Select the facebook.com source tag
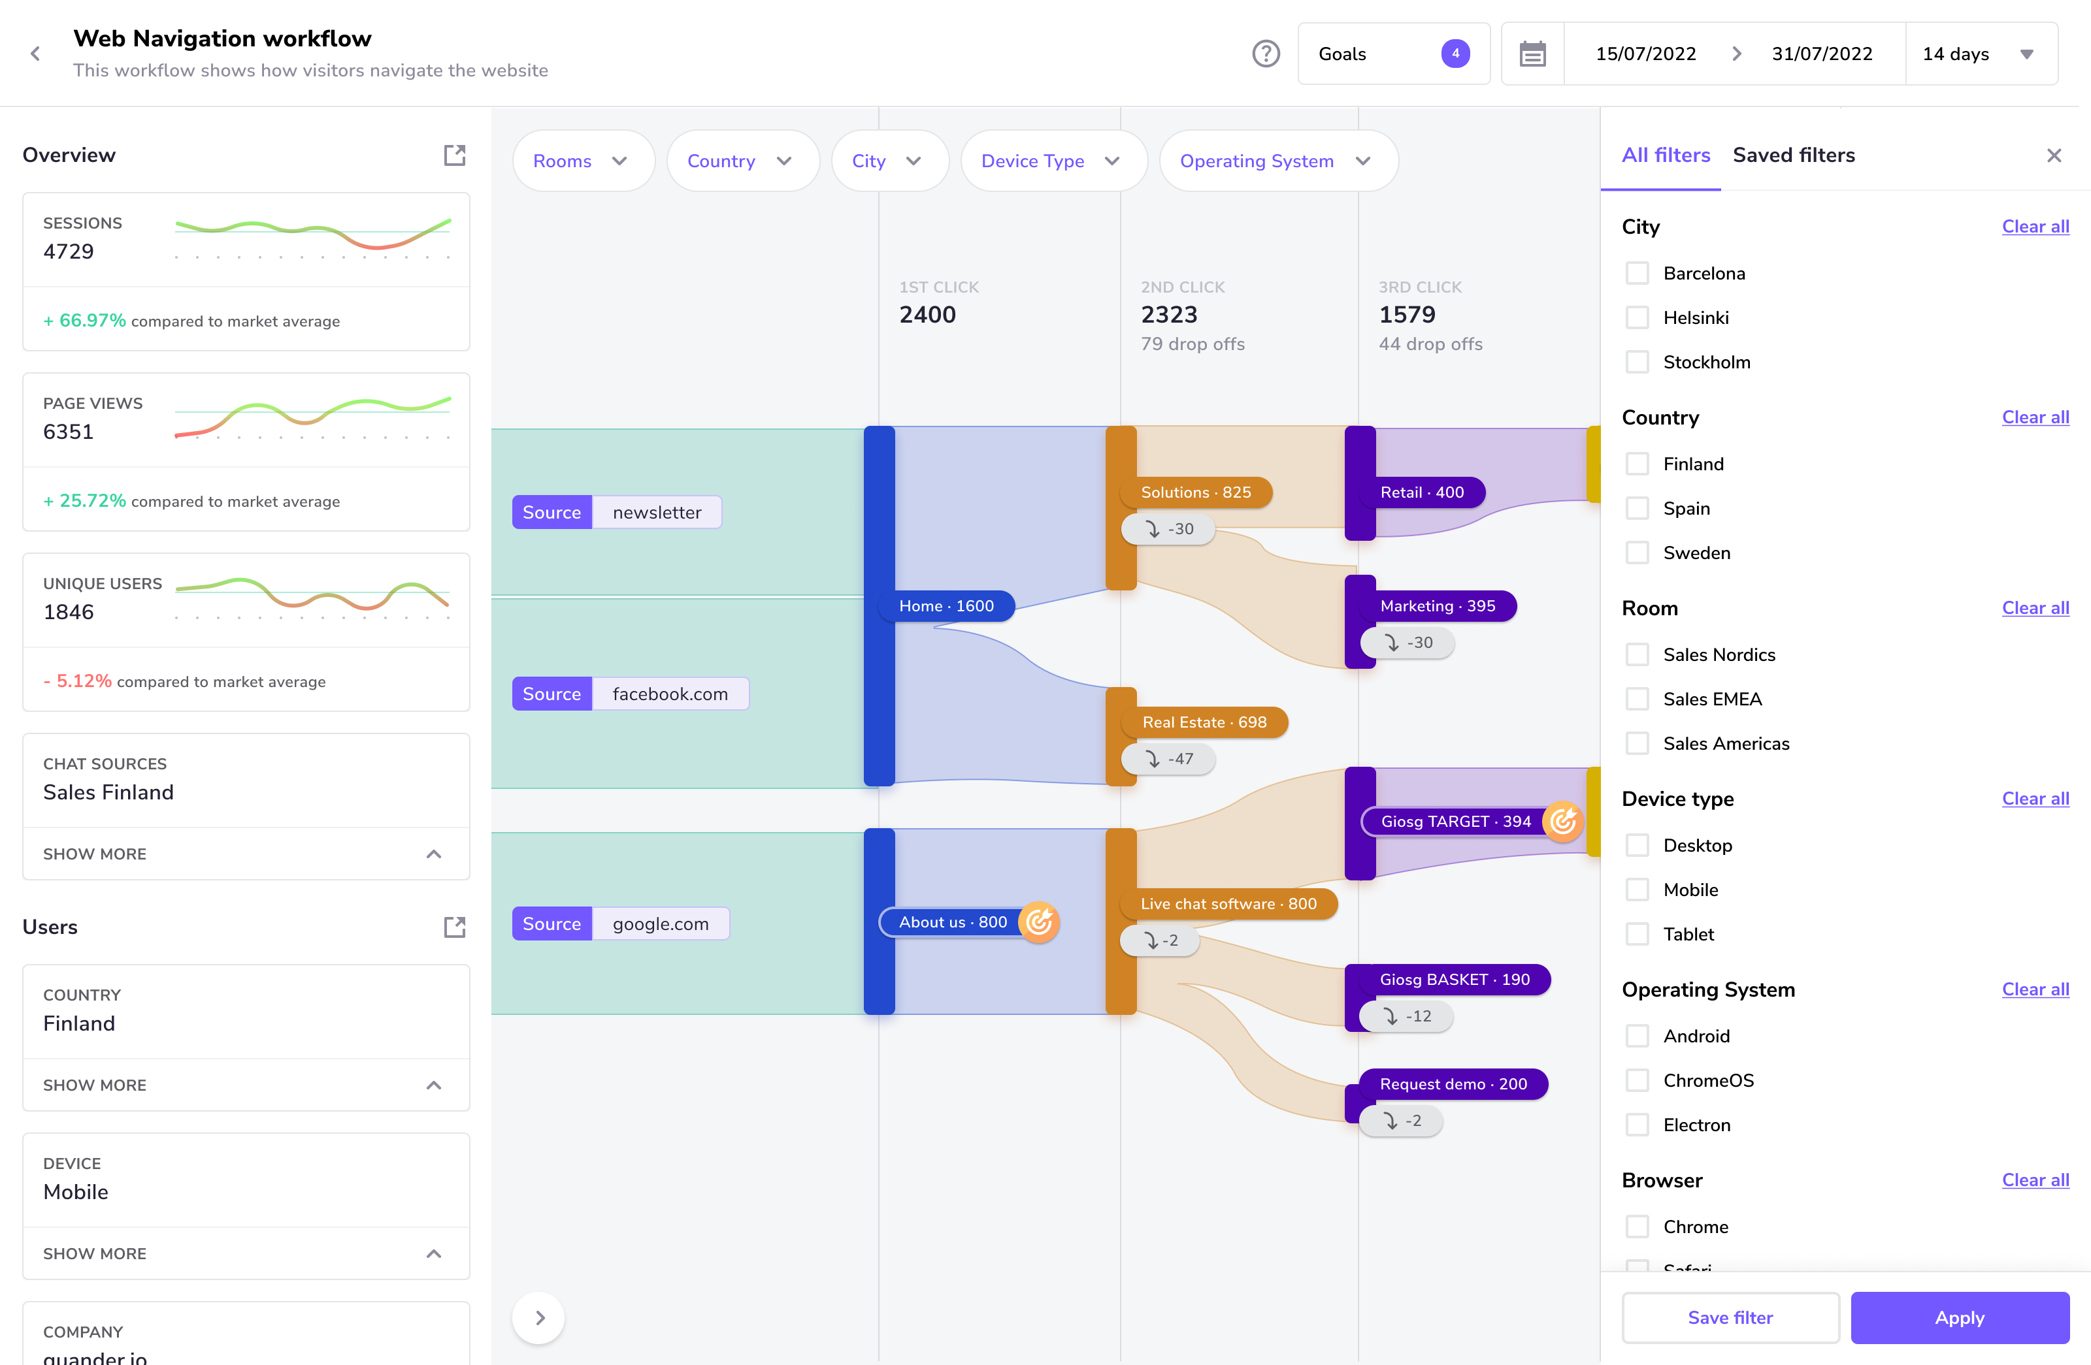This screenshot has width=2091, height=1365. 630,694
